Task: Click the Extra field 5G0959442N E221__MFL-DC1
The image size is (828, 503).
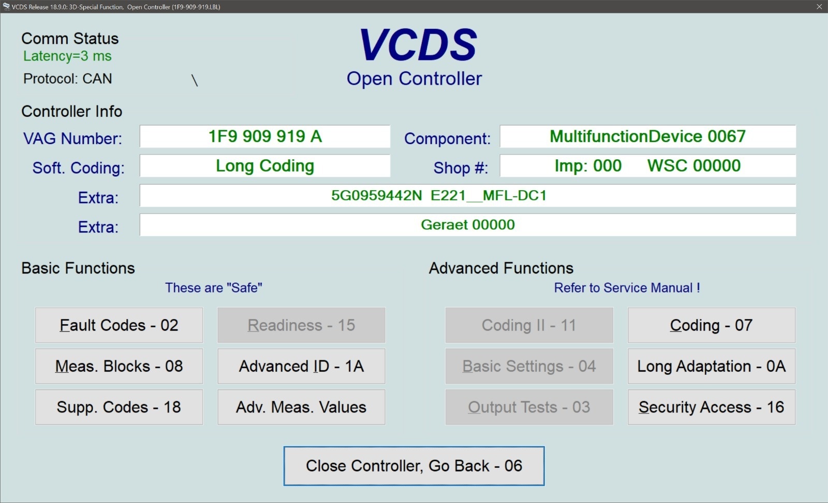Action: (x=468, y=195)
